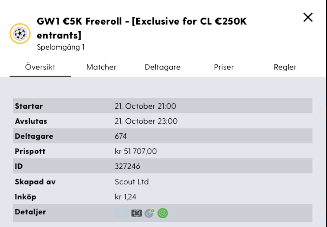Click the dark formation-pitch detail icon
The width and height of the screenshot is (327, 227).
tap(137, 213)
